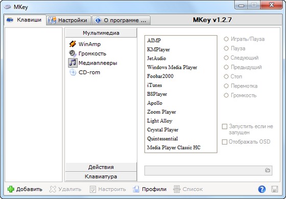Click the Удалить cross icon
Viewport: 286px width, 199px height.
pos(53,189)
